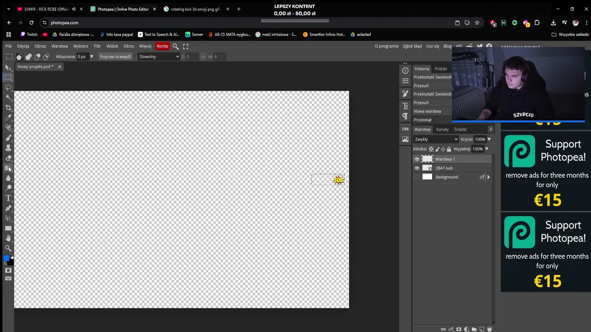Select the Dodge tool
Image resolution: width=591 pixels, height=332 pixels.
tap(8, 188)
